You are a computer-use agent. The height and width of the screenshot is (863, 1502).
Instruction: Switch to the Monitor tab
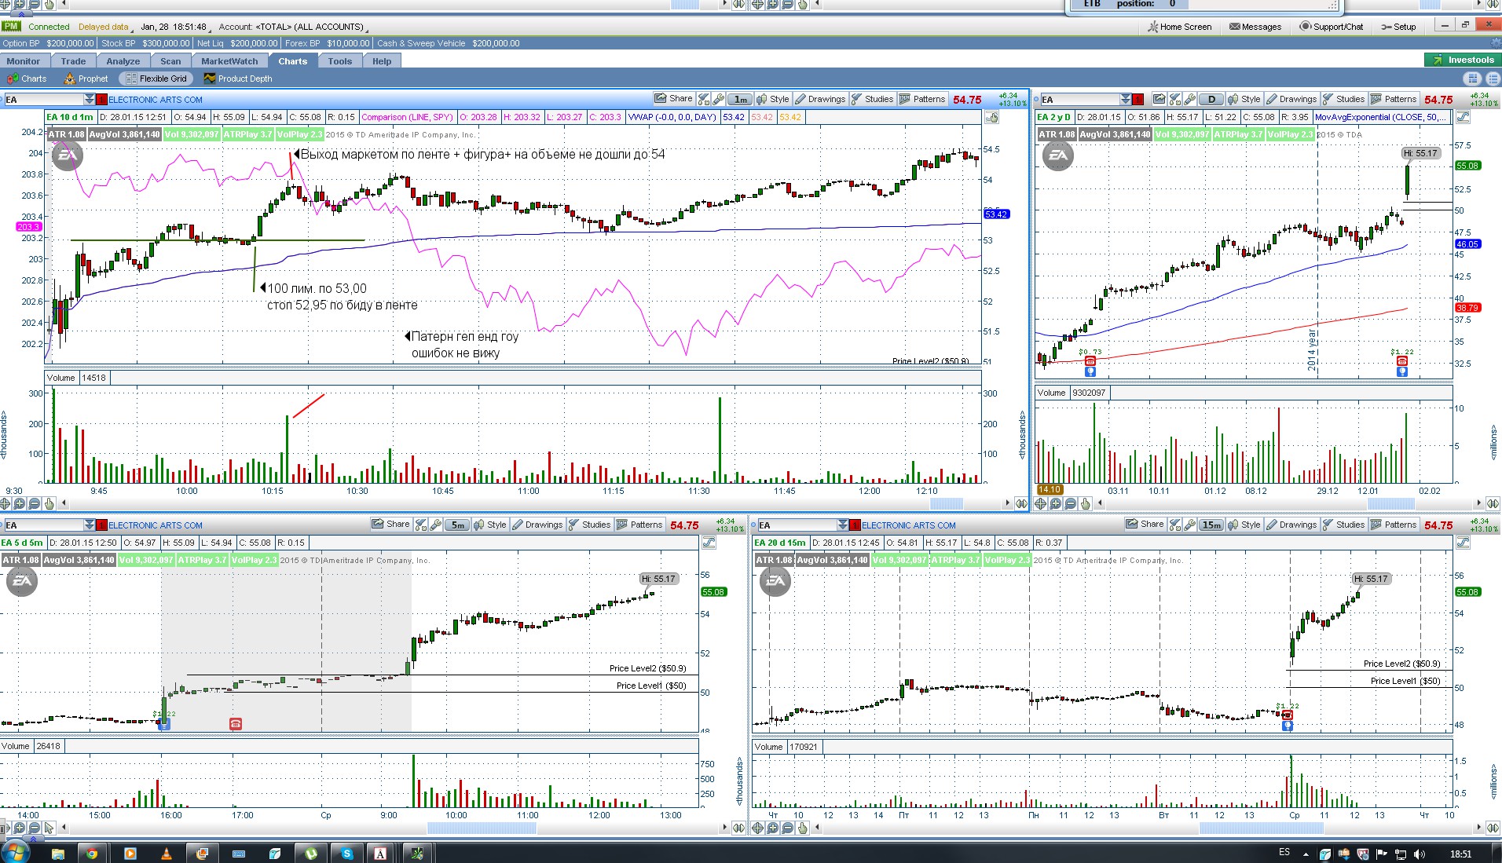tap(24, 61)
